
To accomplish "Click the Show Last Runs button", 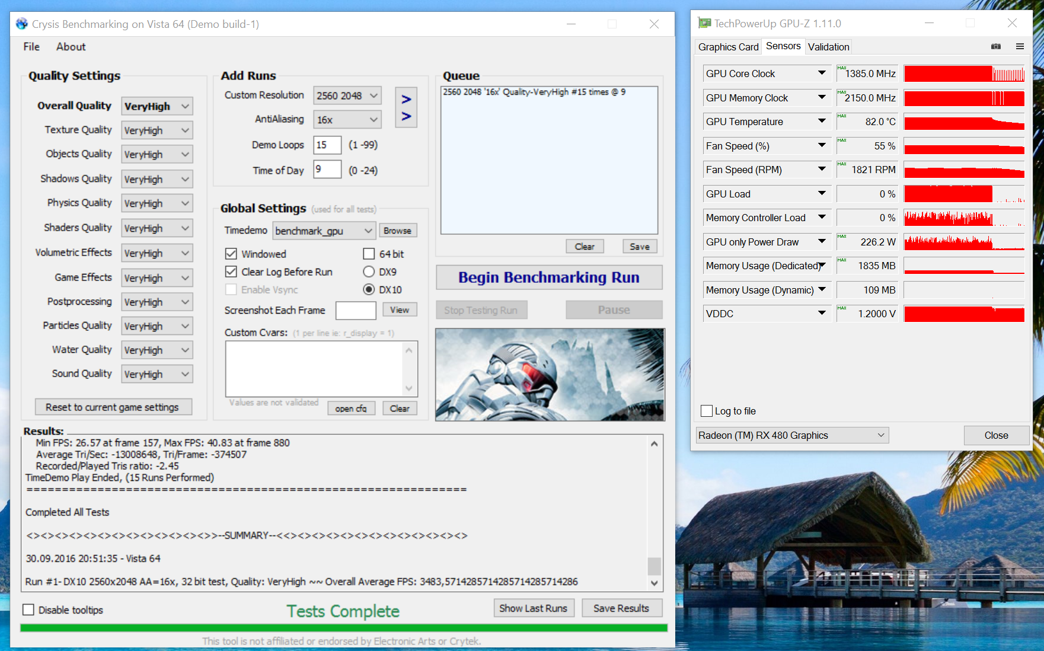I will tap(534, 608).
